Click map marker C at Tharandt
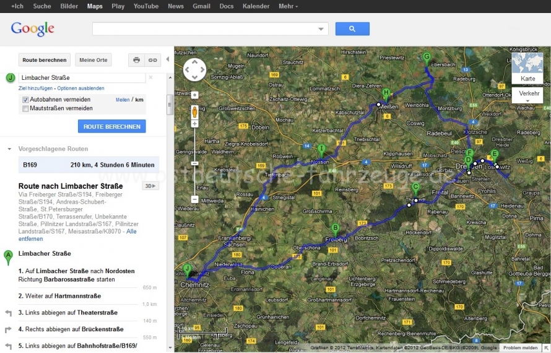 (415, 190)
